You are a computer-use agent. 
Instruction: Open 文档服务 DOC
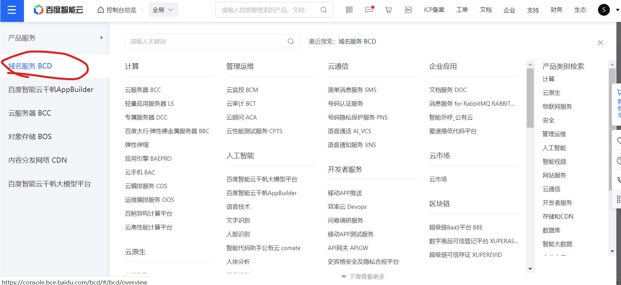(x=448, y=90)
